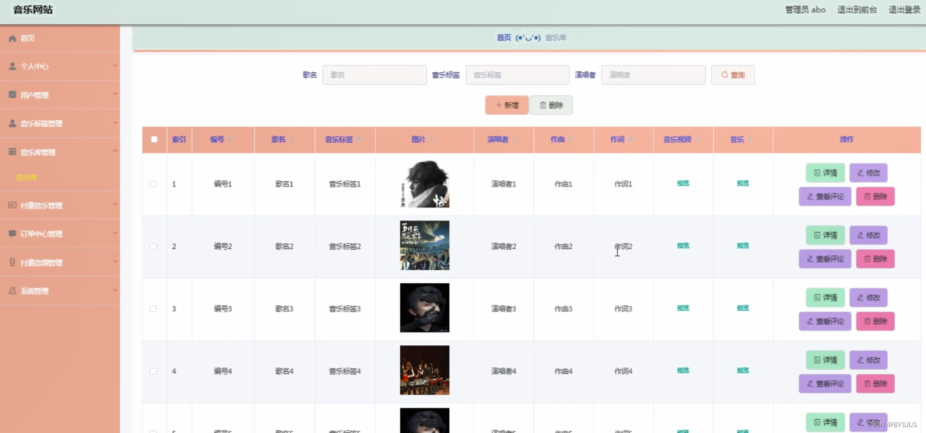
Task: Click 音乐视频 预览 link in row 编号3
Action: click(x=683, y=308)
